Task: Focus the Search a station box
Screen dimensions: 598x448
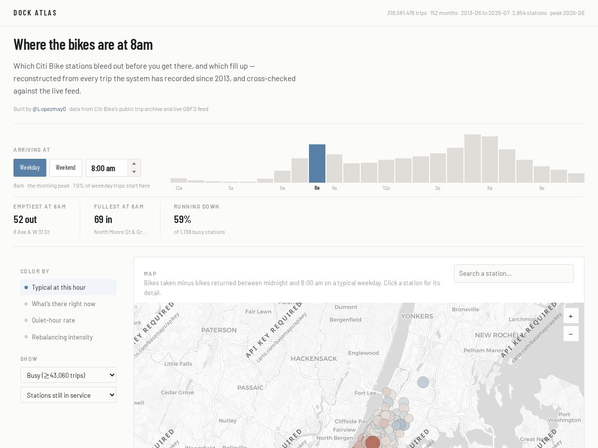Action: coord(514,273)
